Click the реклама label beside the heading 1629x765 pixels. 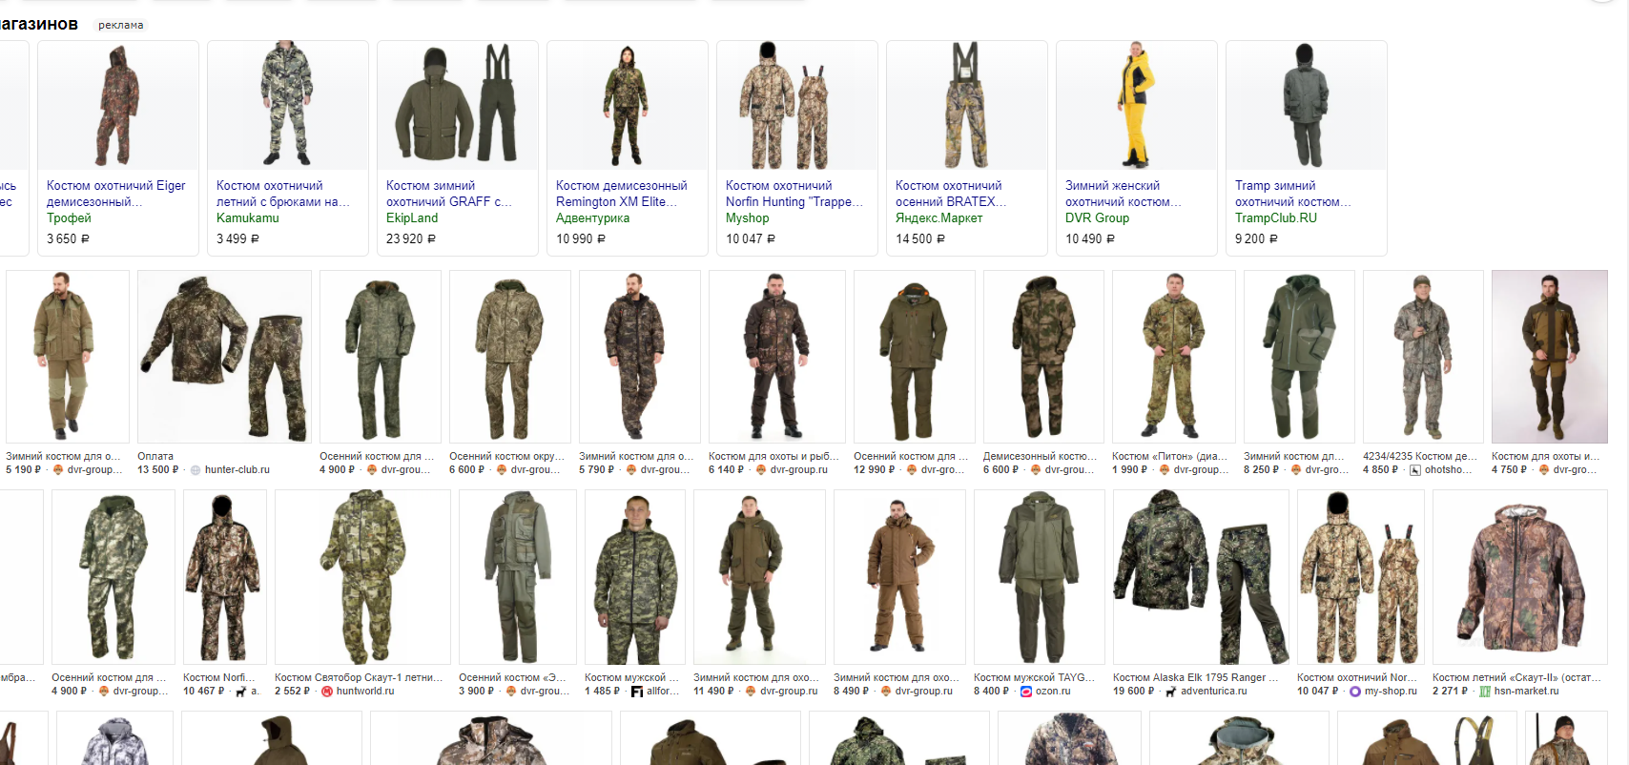pyautogui.click(x=121, y=25)
